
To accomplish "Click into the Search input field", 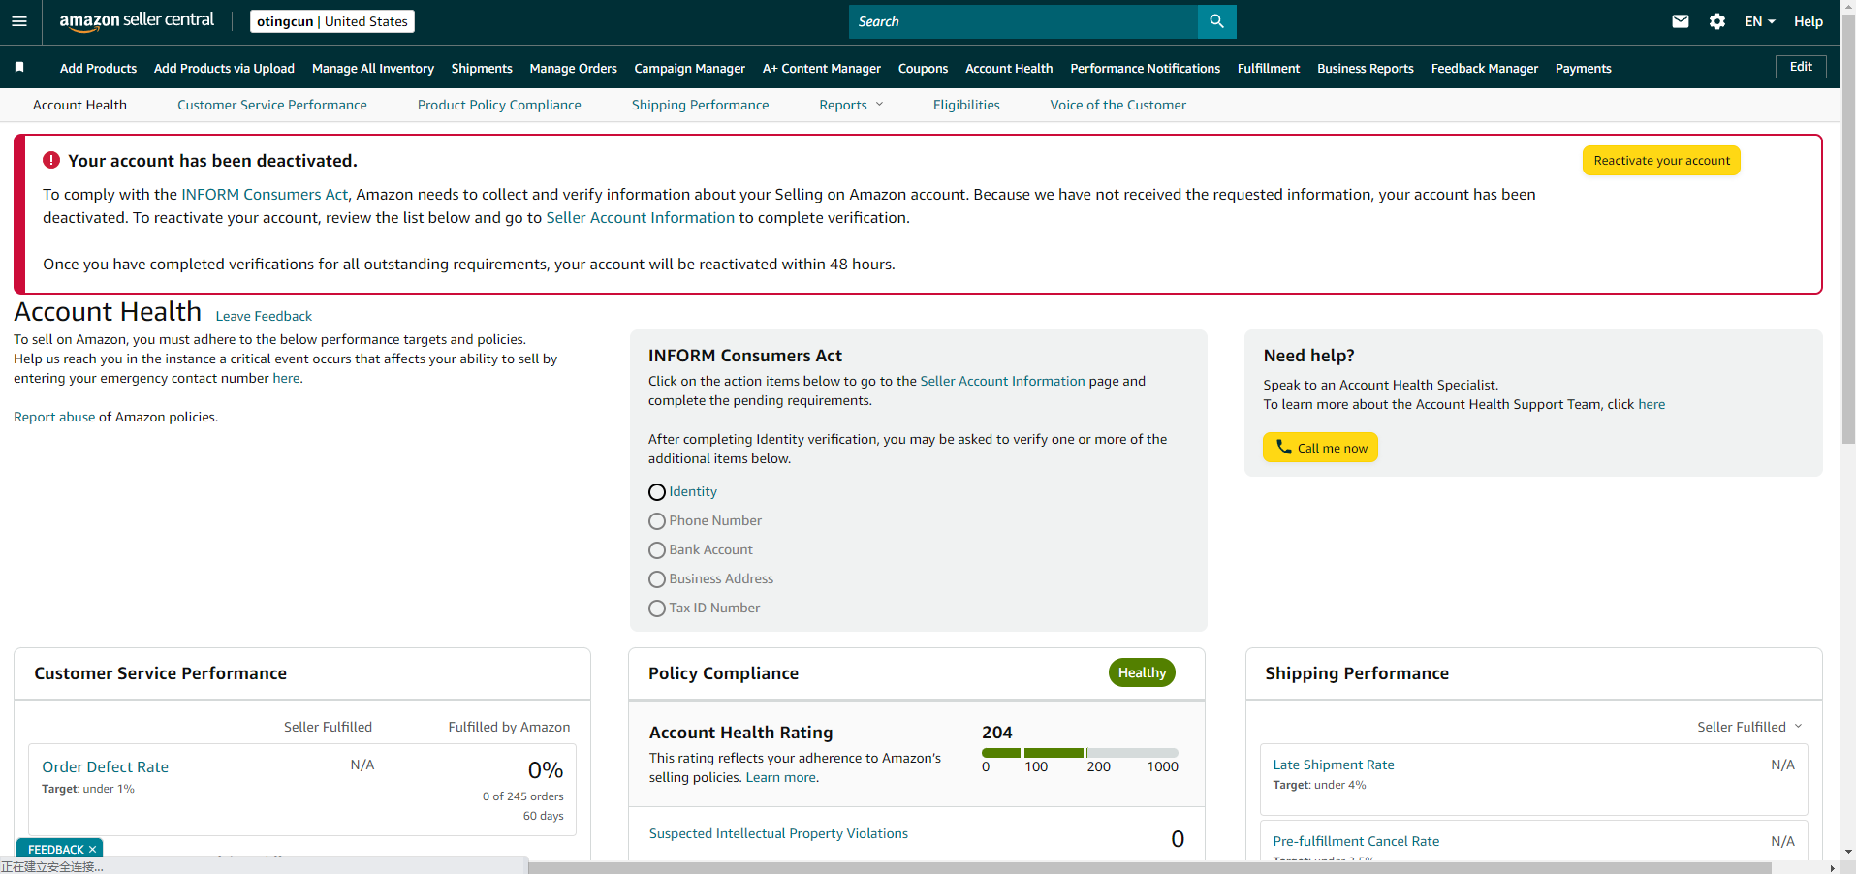I will click(1023, 21).
